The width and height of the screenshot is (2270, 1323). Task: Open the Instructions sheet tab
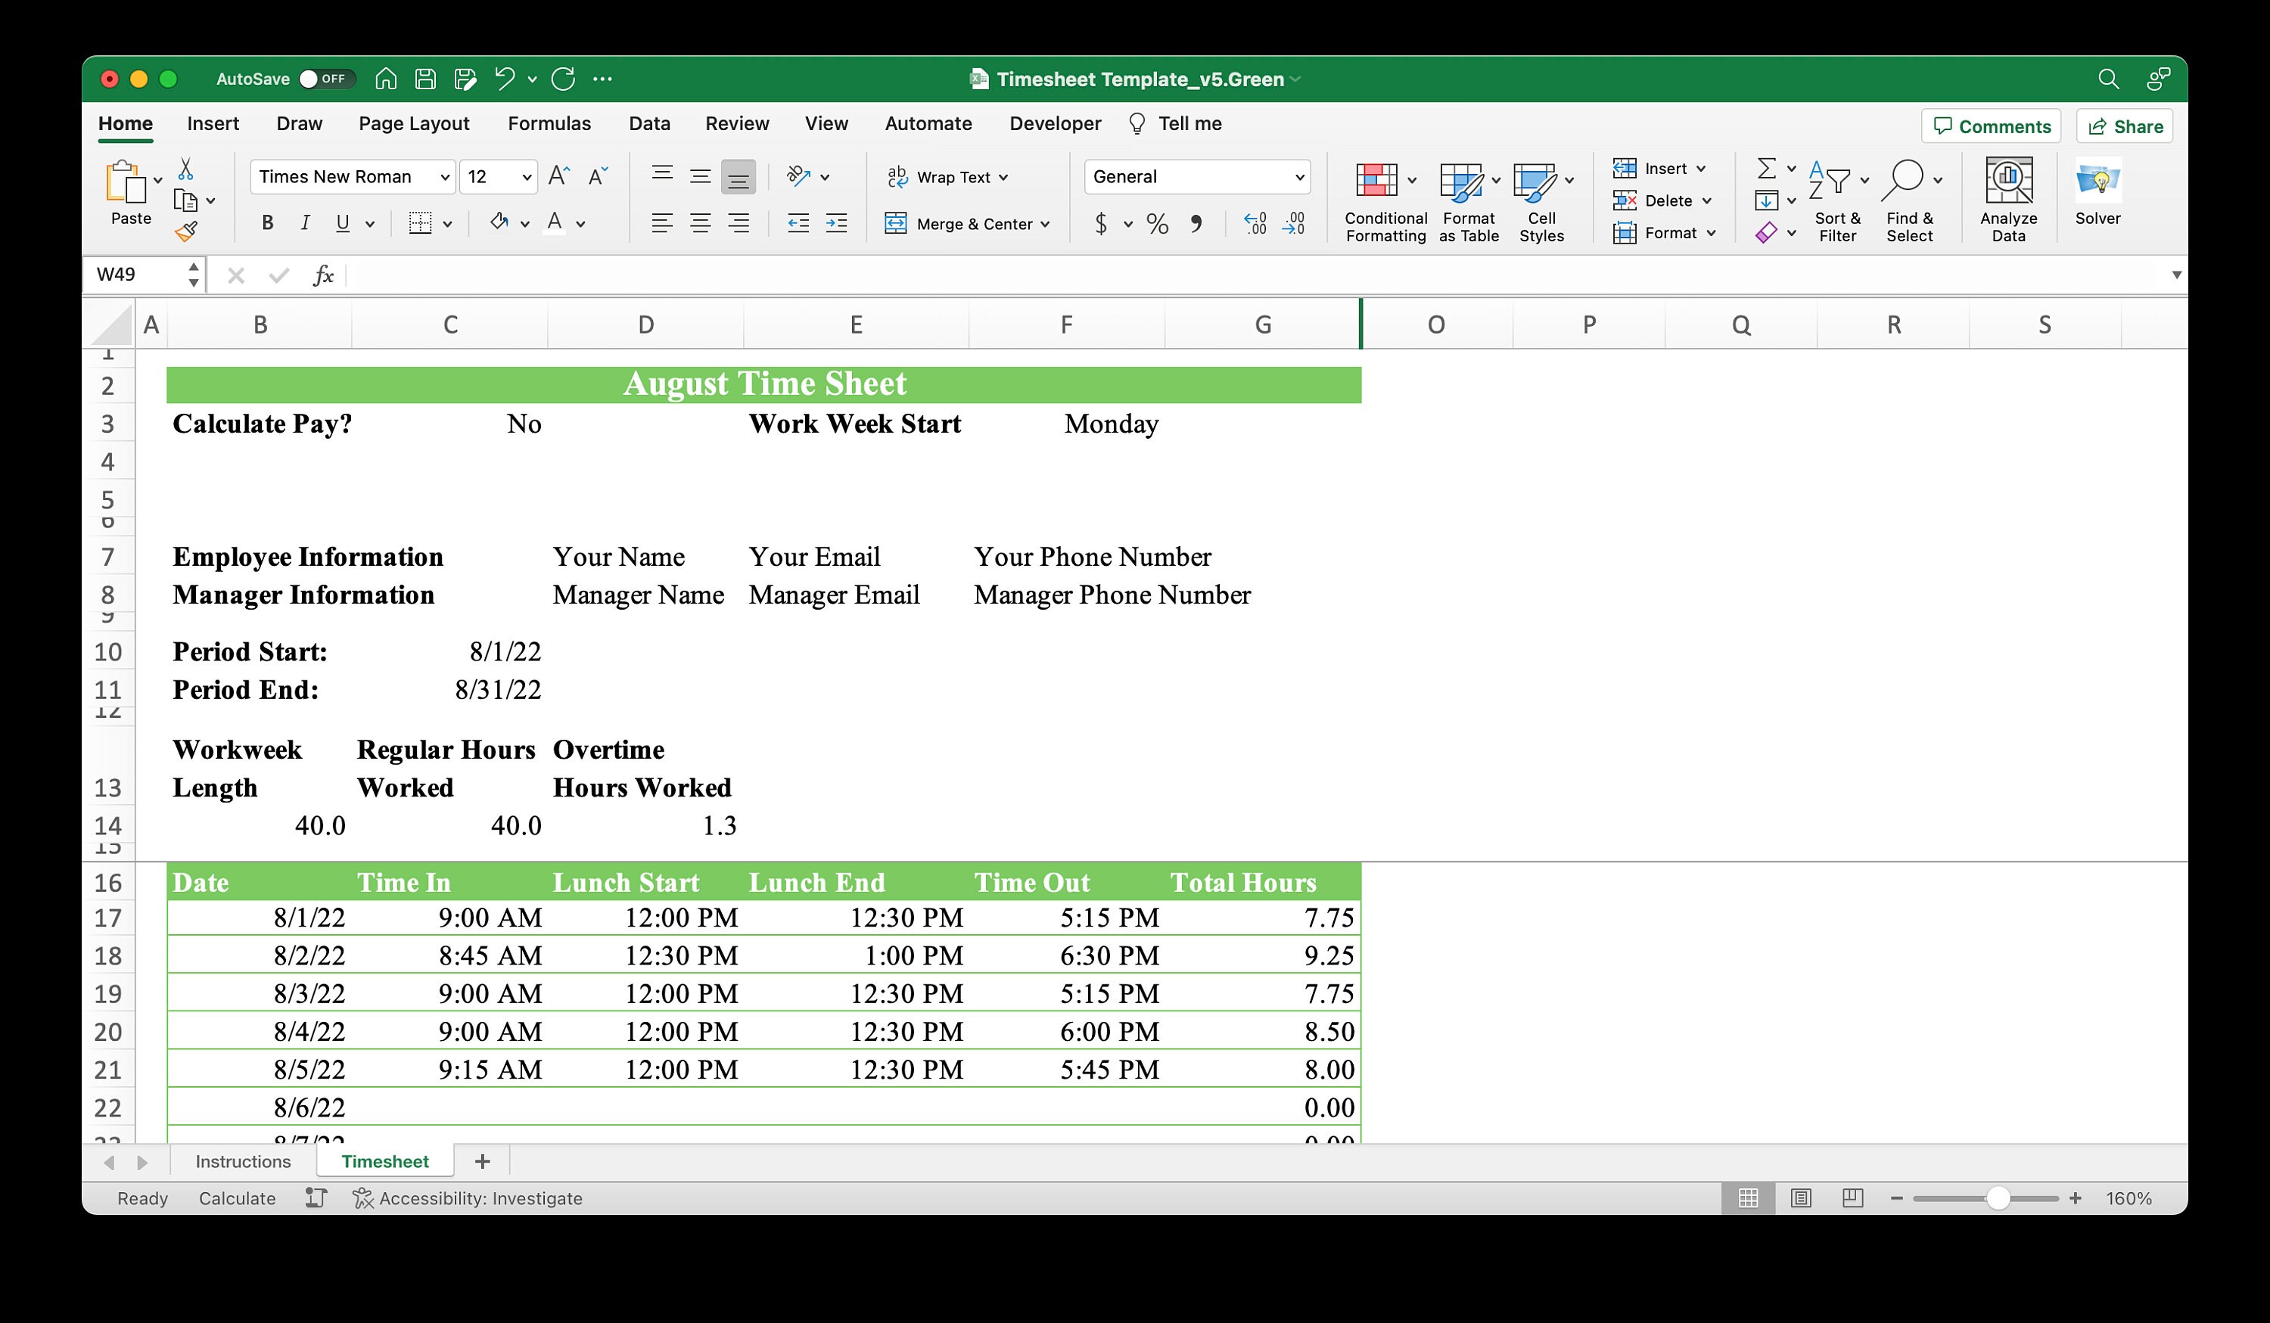(242, 1161)
